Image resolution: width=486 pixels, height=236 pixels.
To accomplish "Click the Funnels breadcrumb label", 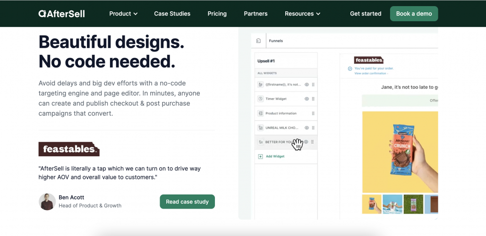I will [x=276, y=41].
